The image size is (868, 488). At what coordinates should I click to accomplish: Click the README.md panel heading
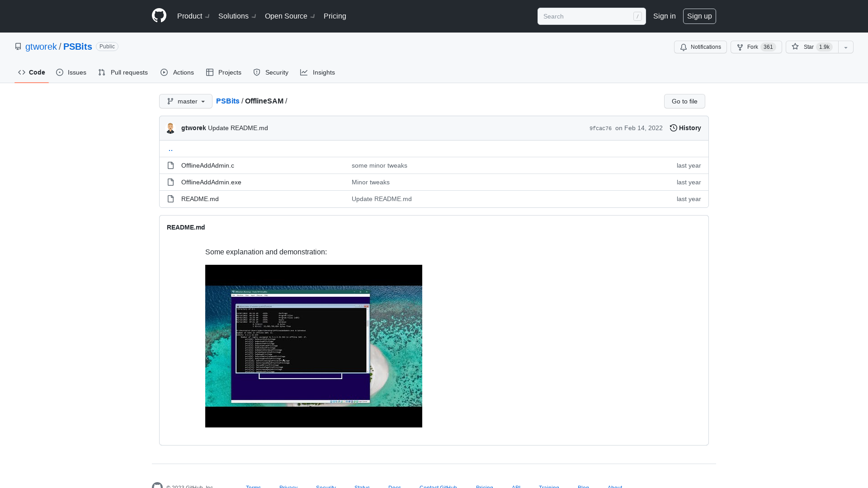pyautogui.click(x=186, y=227)
